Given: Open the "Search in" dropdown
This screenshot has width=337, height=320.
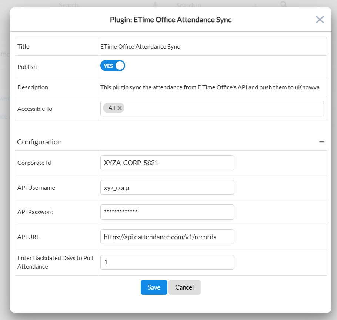Looking at the screenshot, I should pos(215,5).
